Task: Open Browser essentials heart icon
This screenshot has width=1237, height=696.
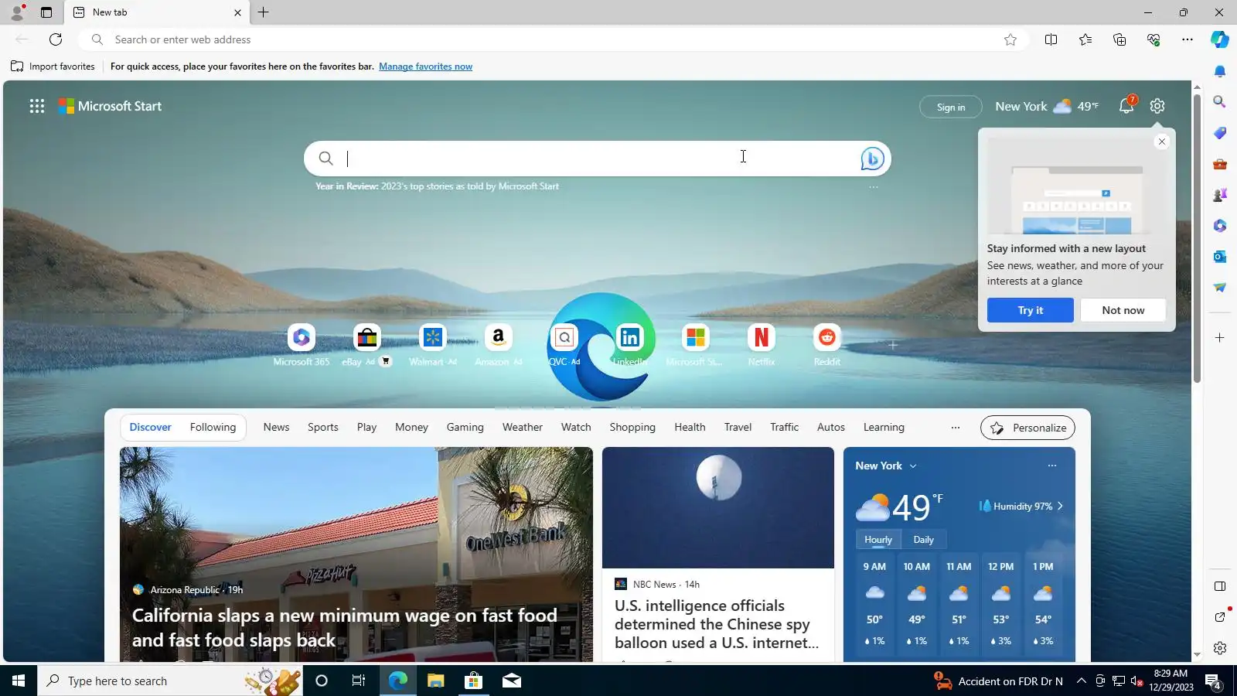Action: pos(1154,39)
